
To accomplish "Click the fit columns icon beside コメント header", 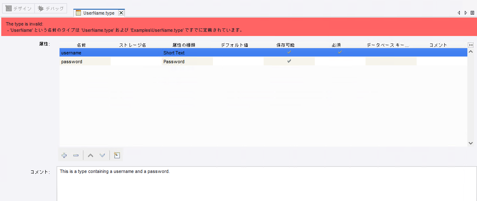I will tap(470, 45).
